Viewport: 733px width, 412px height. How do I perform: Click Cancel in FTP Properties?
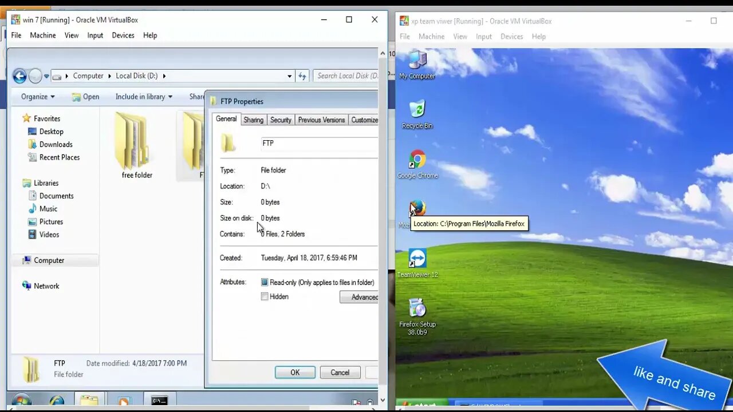[340, 373]
